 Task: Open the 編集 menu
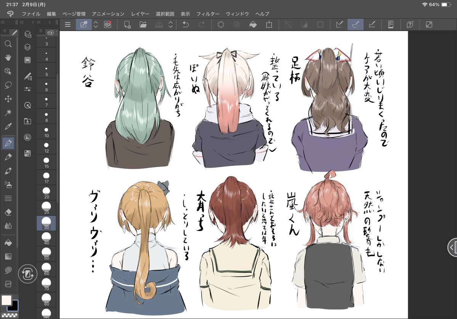point(51,14)
